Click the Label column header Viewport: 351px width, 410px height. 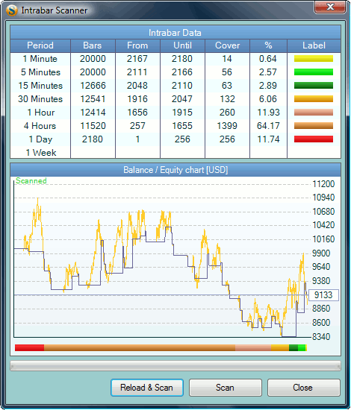coord(314,45)
